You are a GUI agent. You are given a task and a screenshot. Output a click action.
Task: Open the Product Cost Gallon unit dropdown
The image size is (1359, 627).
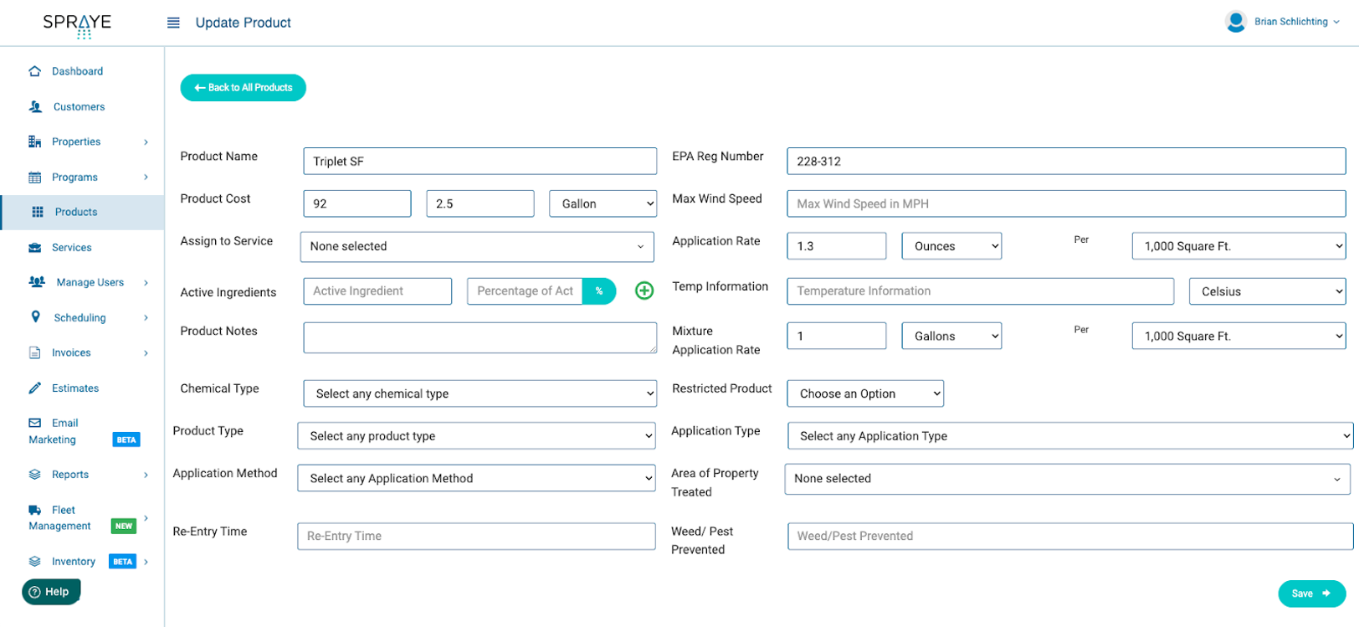603,203
